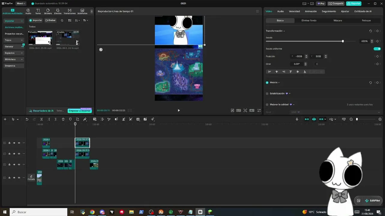Open the selection tool dropdown arrow
The height and width of the screenshot is (216, 385).
click(18, 119)
